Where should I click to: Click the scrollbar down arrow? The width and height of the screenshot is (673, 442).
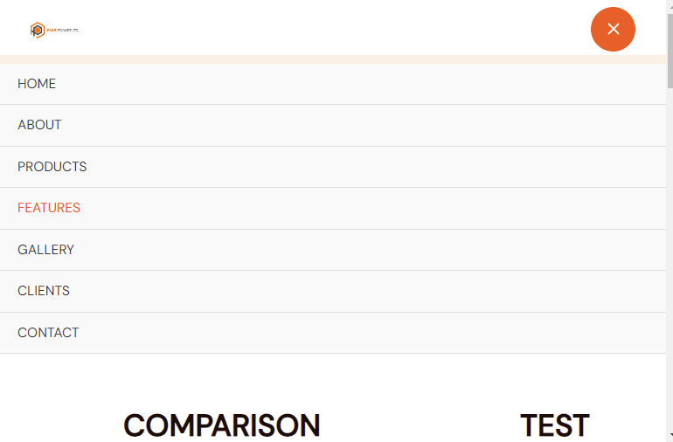pyautogui.click(x=670, y=439)
